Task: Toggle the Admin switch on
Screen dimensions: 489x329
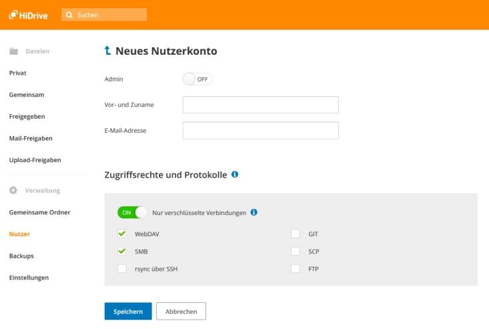Action: [197, 79]
